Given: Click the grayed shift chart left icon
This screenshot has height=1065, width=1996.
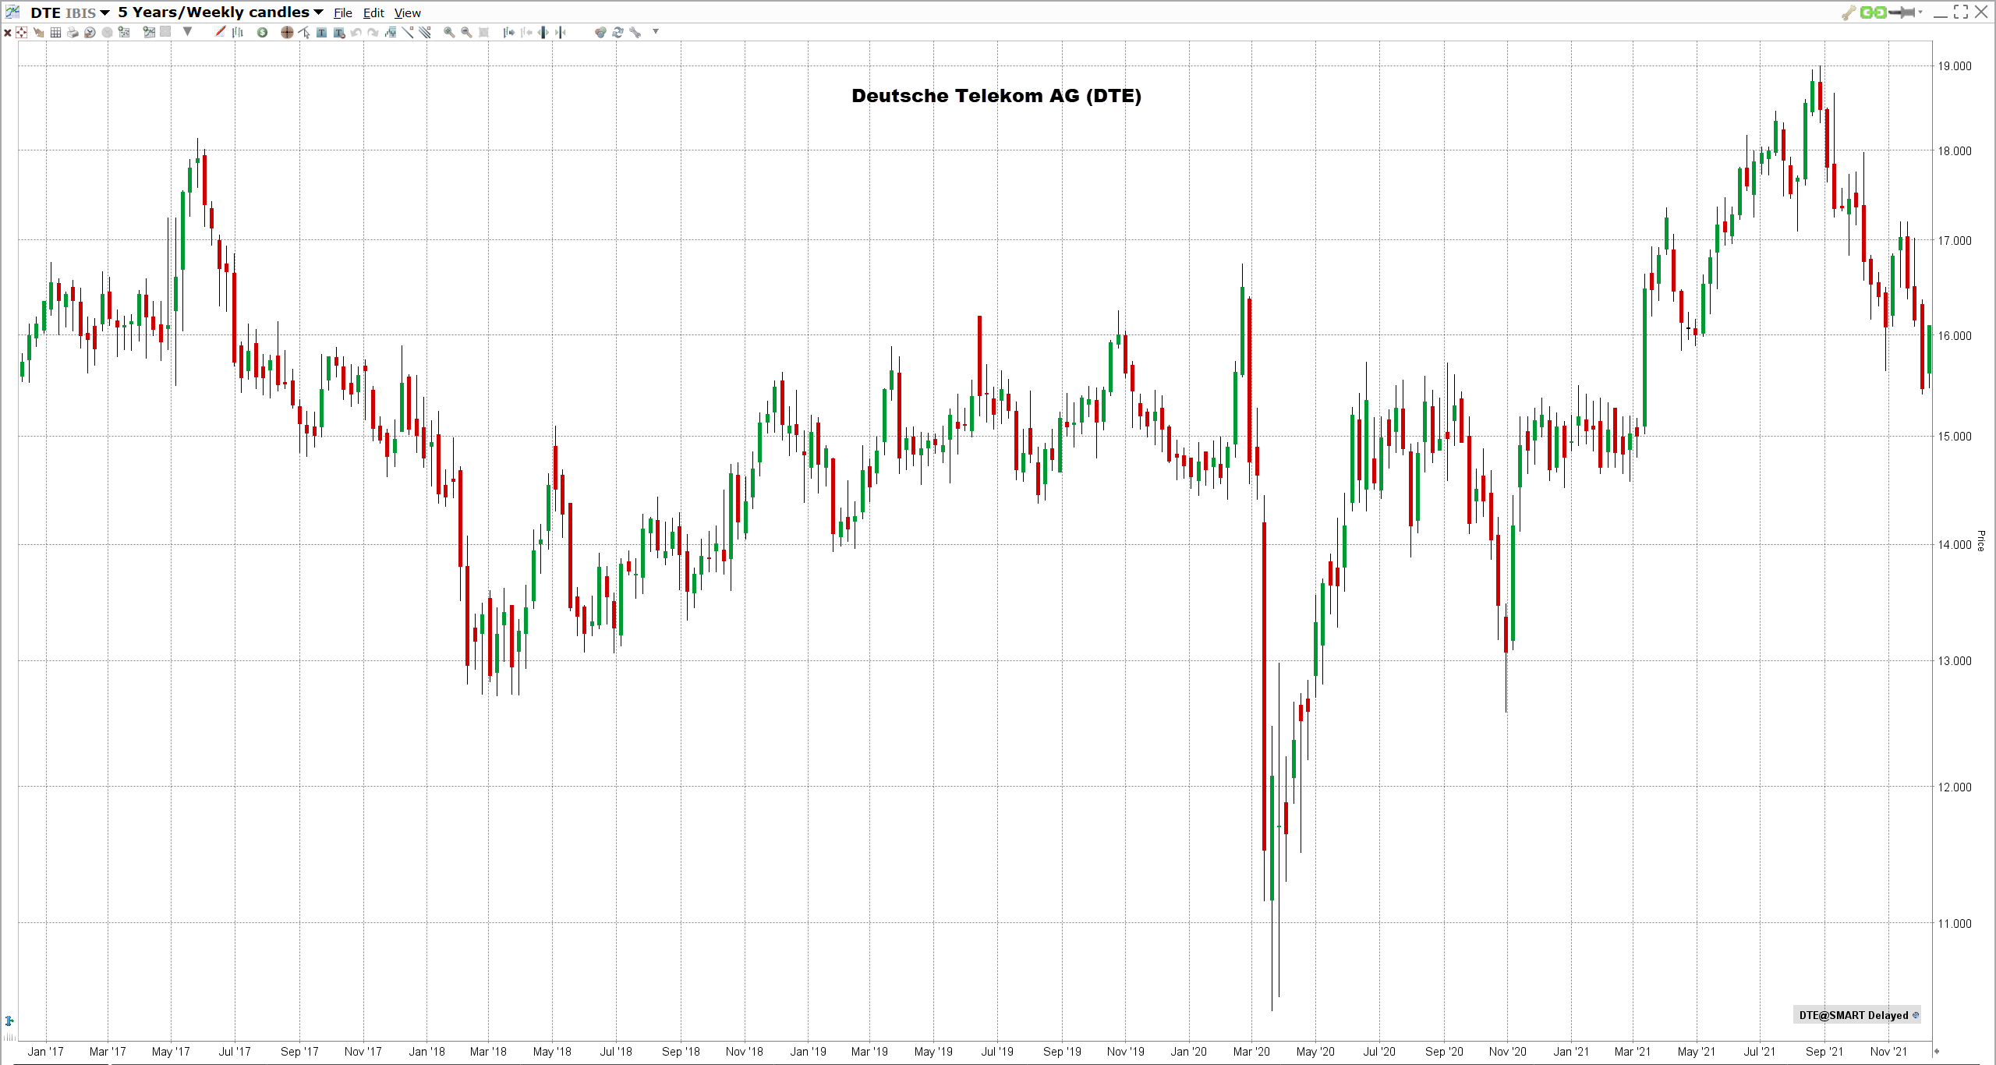Looking at the screenshot, I should (x=526, y=33).
